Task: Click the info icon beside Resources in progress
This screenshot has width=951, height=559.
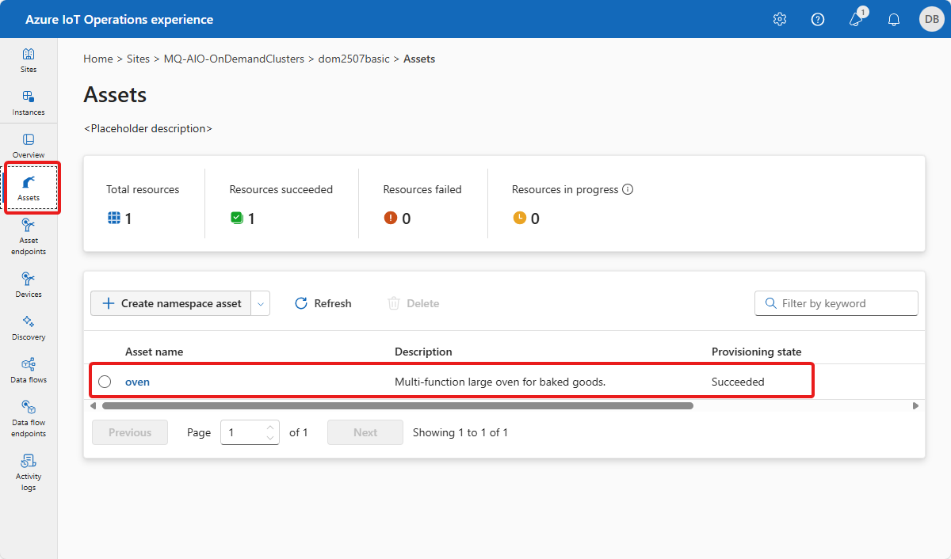Action: (x=628, y=189)
